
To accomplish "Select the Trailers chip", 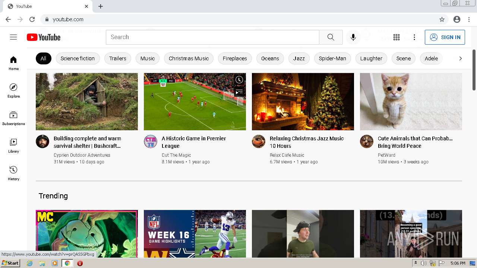I will coord(118,58).
